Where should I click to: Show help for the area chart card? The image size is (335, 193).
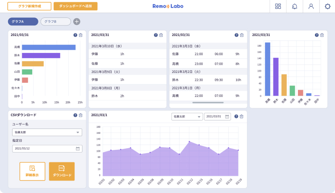point(236,117)
